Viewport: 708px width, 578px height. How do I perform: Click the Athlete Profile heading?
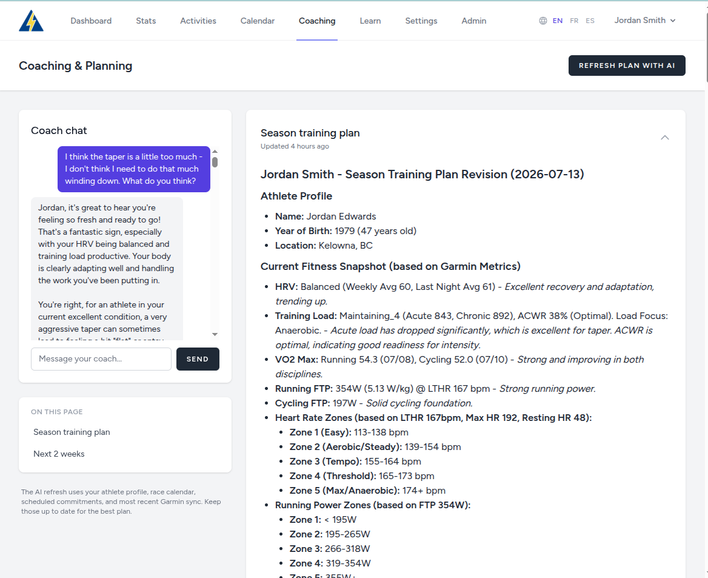[296, 196]
